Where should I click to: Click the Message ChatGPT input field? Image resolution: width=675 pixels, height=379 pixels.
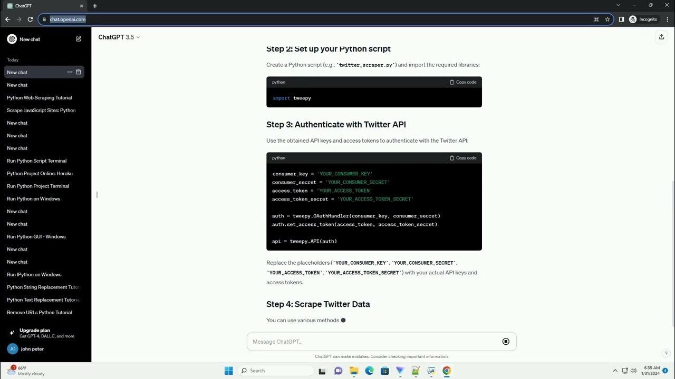click(382, 342)
